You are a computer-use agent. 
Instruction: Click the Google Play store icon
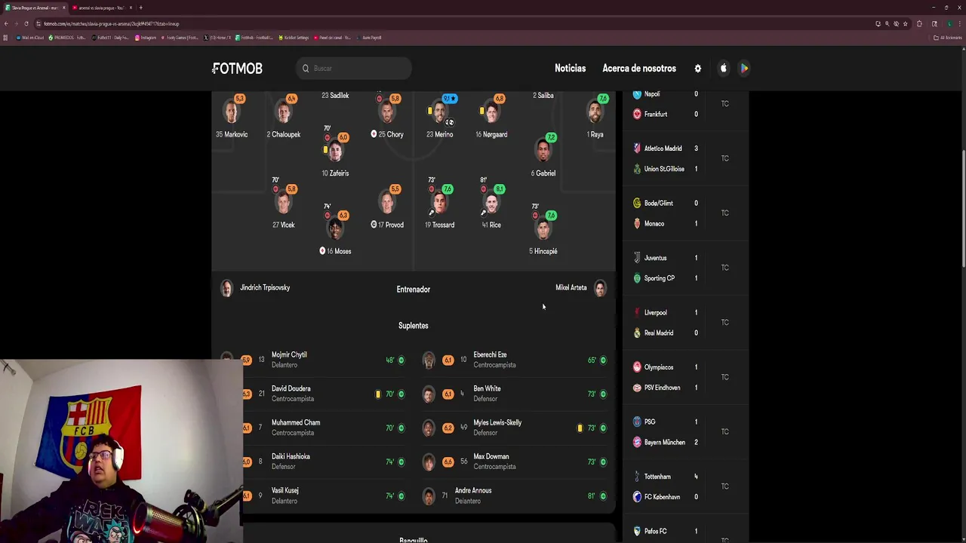pos(744,69)
